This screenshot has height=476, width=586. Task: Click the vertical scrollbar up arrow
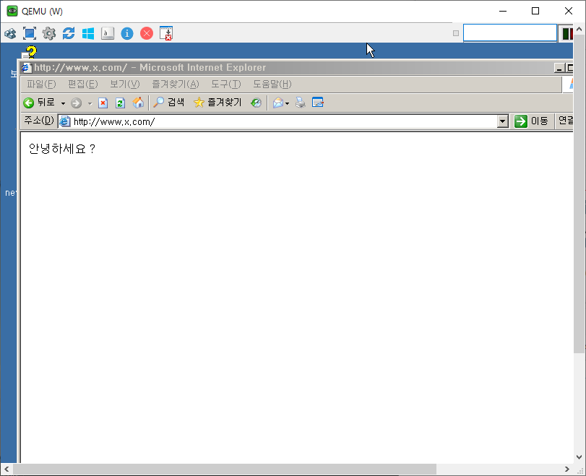(x=579, y=29)
